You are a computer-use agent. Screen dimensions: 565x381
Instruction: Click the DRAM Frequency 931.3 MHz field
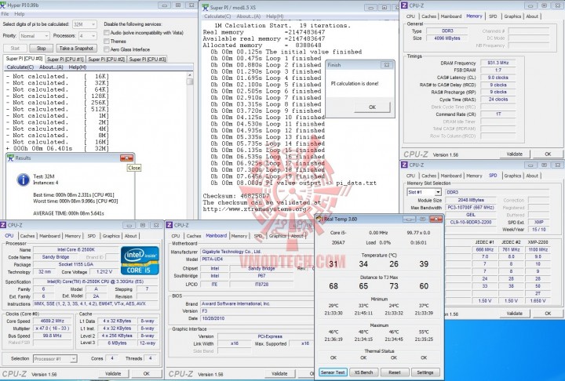[498, 63]
